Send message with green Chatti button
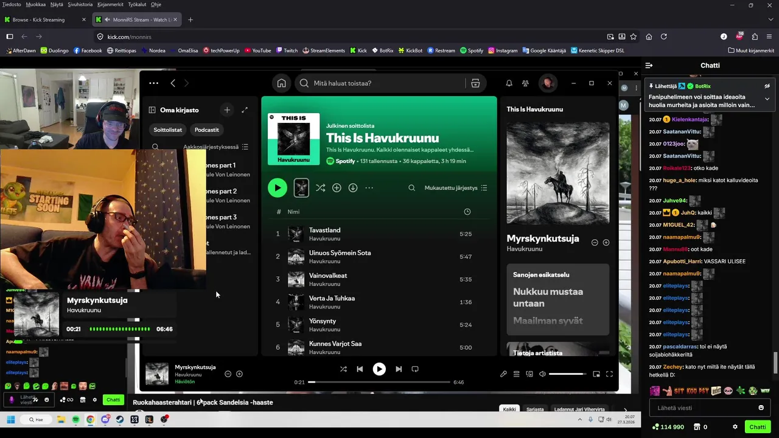Screen dimensions: 779x438 (758, 427)
